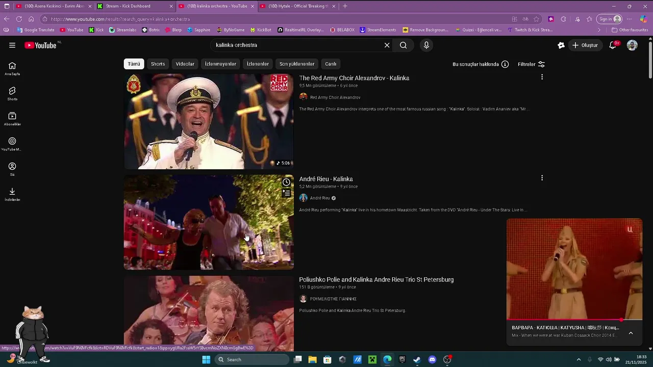Clear the search box with X
The image size is (653, 367).
[387, 45]
